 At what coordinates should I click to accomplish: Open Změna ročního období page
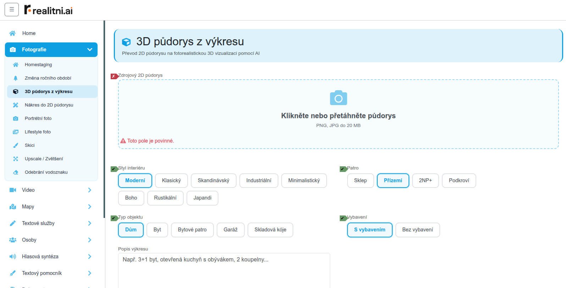coord(52,78)
